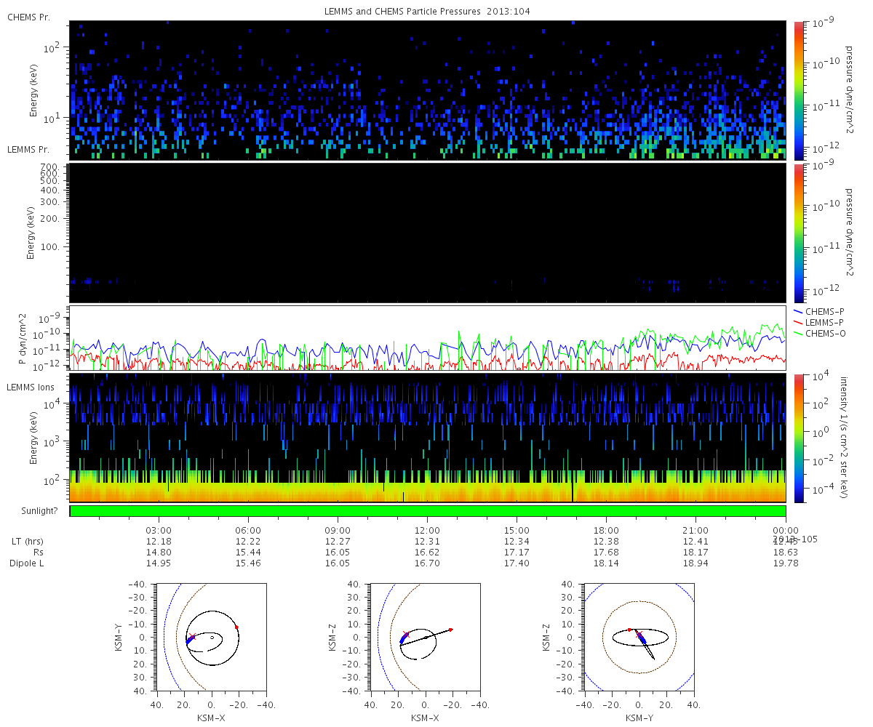Open the KSM-X versus KSM-Y orbit plot

(x=212, y=638)
